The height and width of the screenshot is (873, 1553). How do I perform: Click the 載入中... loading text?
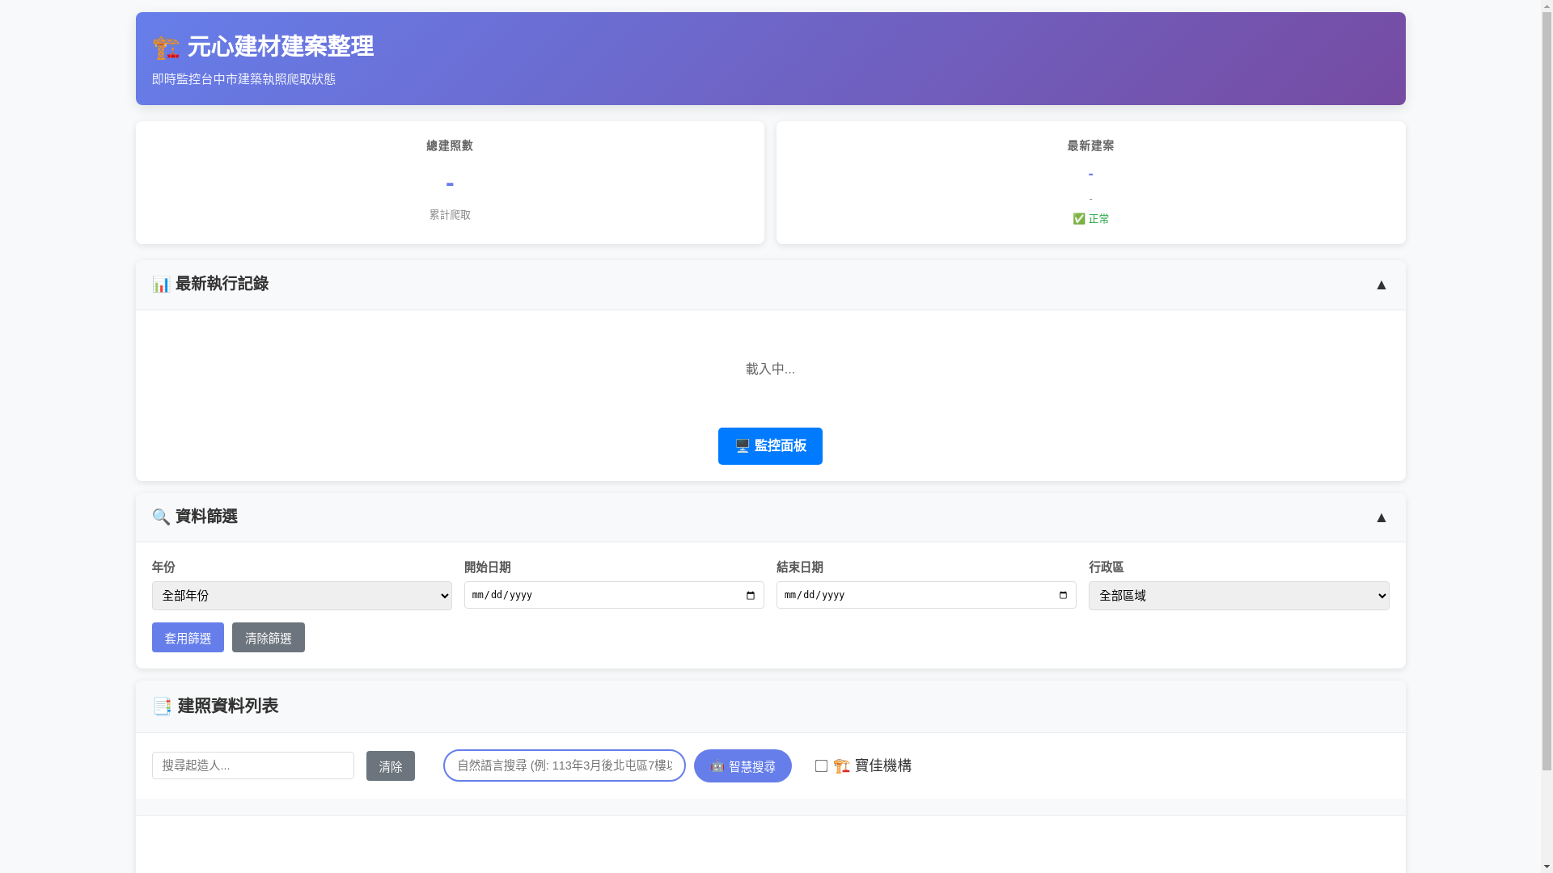point(770,369)
